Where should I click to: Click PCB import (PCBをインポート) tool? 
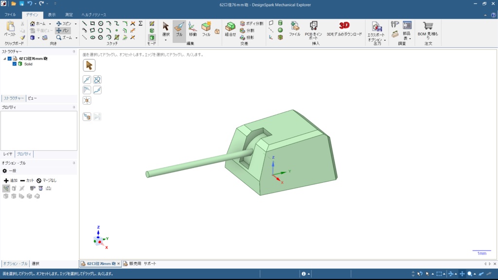point(314,31)
